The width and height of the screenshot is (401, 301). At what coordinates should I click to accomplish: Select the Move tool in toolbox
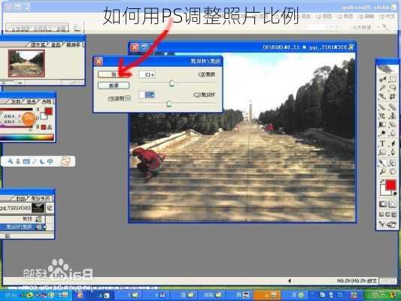(x=383, y=79)
